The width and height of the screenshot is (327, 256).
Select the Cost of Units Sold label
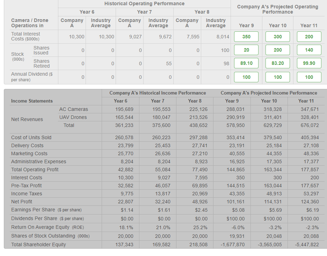click(31, 137)
